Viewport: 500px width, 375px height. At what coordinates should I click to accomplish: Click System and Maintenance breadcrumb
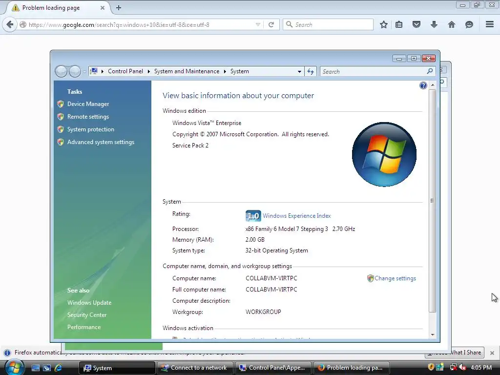point(187,71)
